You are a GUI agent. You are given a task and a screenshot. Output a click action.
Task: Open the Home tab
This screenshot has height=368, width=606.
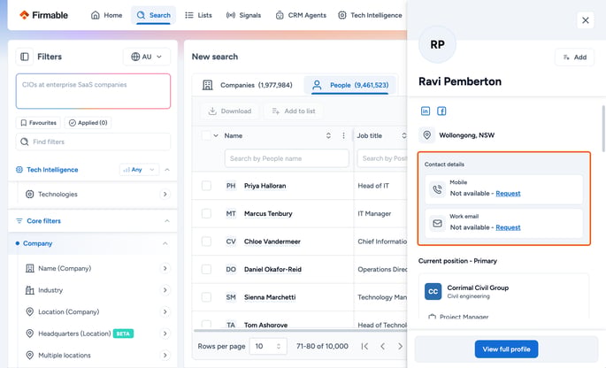coord(107,15)
